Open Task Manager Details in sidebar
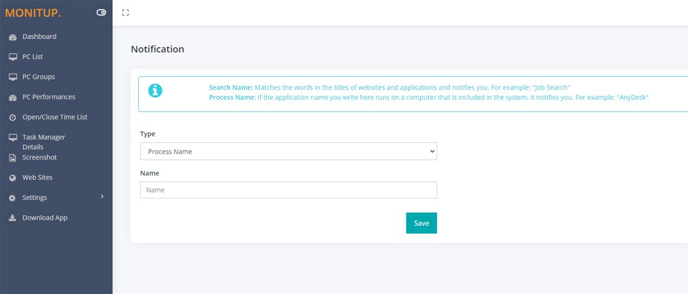Viewport: 688px width, 294px height. point(44,142)
